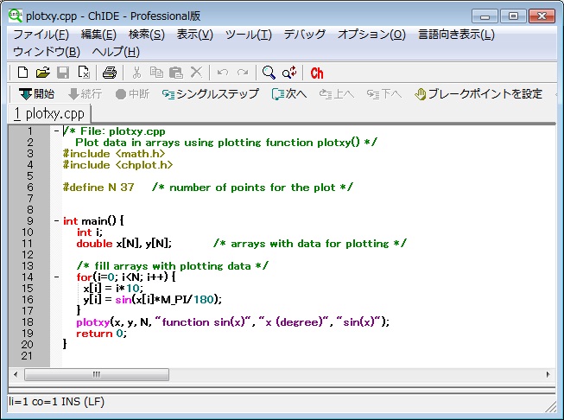This screenshot has width=564, height=420.
Task: Open the 検索(S) menu
Action: pyautogui.click(x=146, y=35)
